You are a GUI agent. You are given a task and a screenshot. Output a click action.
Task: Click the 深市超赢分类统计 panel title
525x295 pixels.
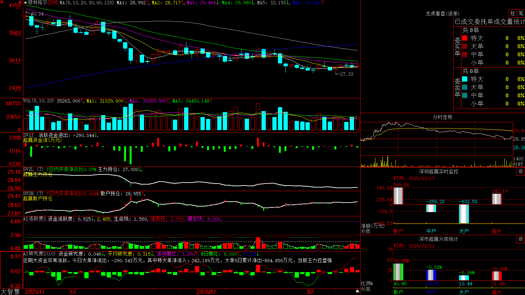(x=439, y=239)
